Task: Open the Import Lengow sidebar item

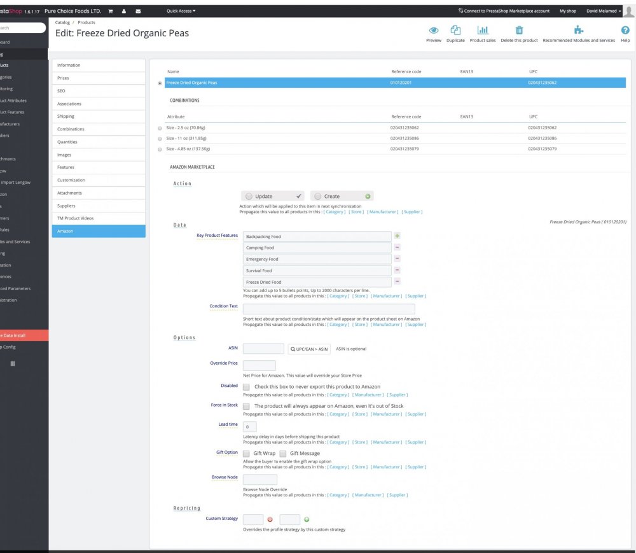Action: pos(15,183)
